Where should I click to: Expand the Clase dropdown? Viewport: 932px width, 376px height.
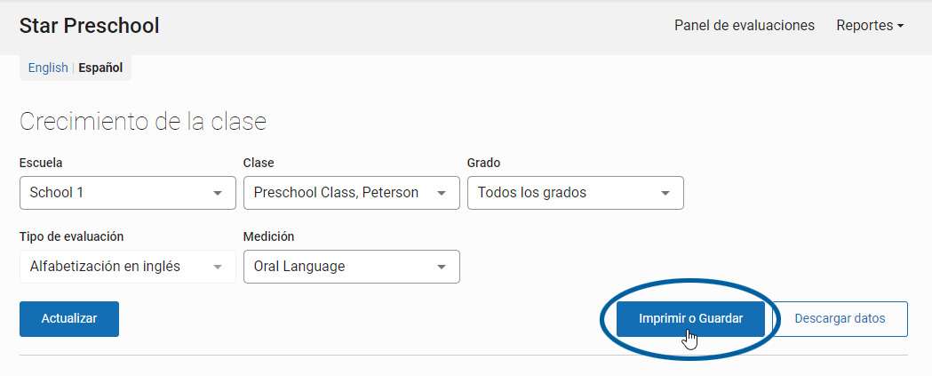click(x=352, y=193)
